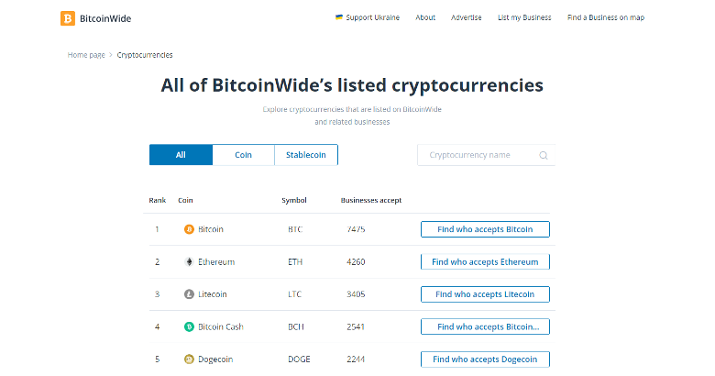Follow the Home page breadcrumb link
Viewport: 715px width, 376px height.
(x=86, y=55)
